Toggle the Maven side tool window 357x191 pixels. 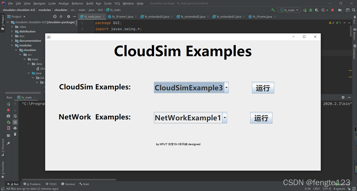click(355, 34)
